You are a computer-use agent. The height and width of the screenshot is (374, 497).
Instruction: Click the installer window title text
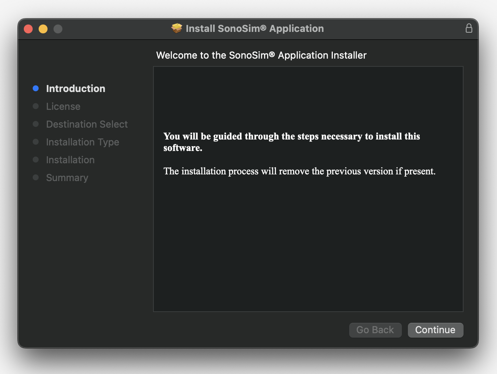tap(254, 28)
